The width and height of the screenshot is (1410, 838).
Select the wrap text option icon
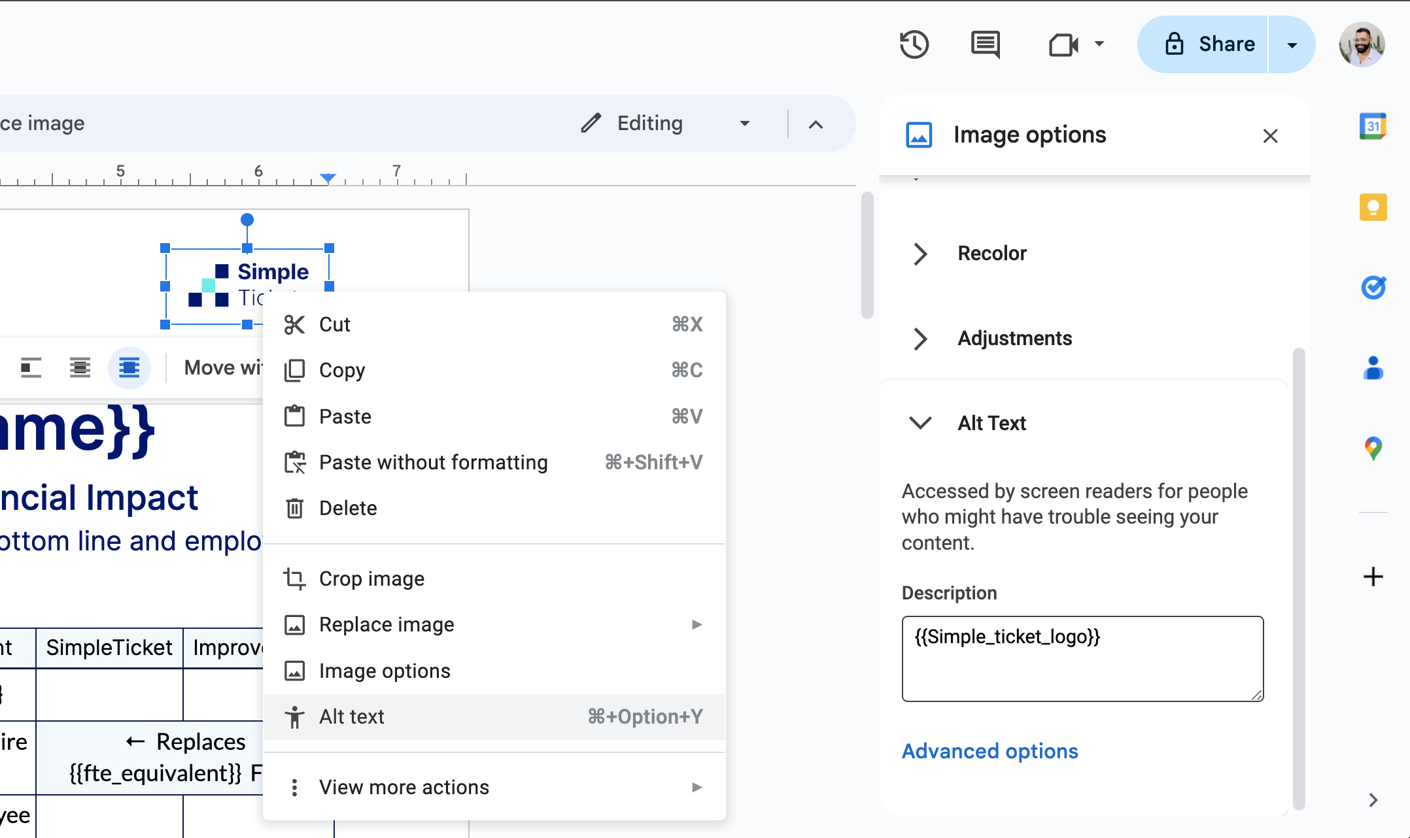(x=80, y=368)
